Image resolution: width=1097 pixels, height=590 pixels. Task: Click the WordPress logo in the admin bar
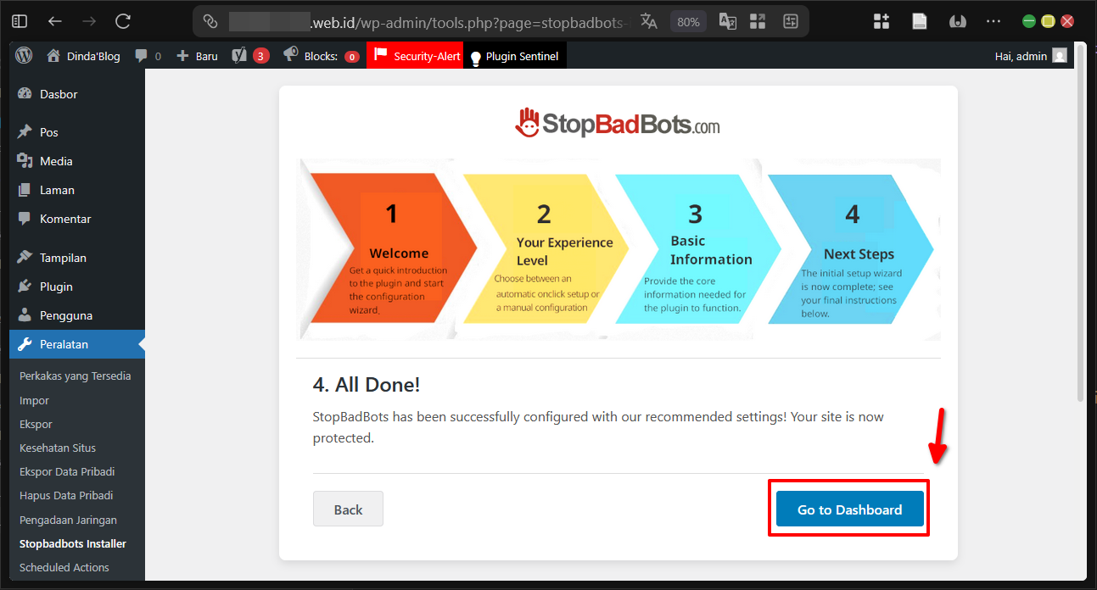tap(23, 55)
